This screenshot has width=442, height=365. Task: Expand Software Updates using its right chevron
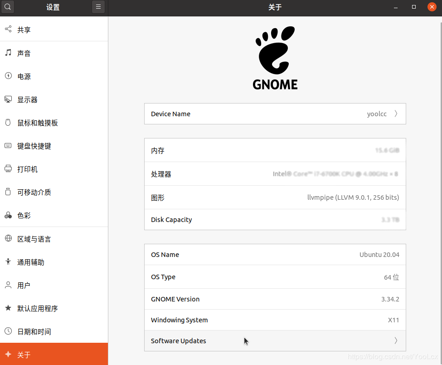pos(396,340)
